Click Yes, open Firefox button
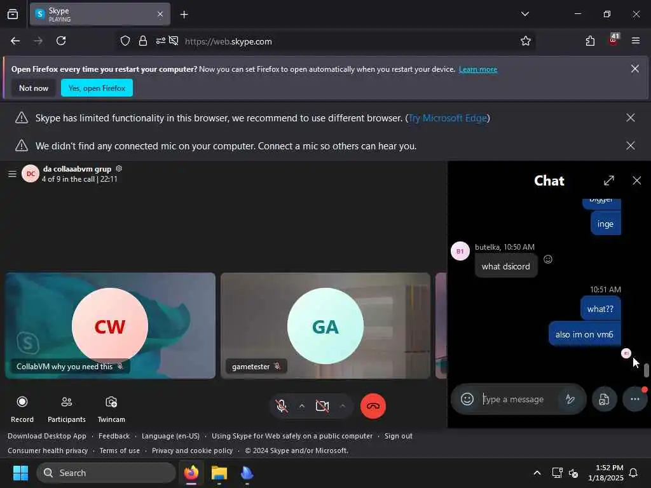 (x=97, y=88)
